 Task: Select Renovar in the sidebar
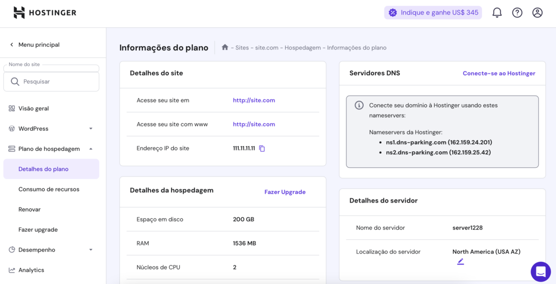tap(29, 210)
